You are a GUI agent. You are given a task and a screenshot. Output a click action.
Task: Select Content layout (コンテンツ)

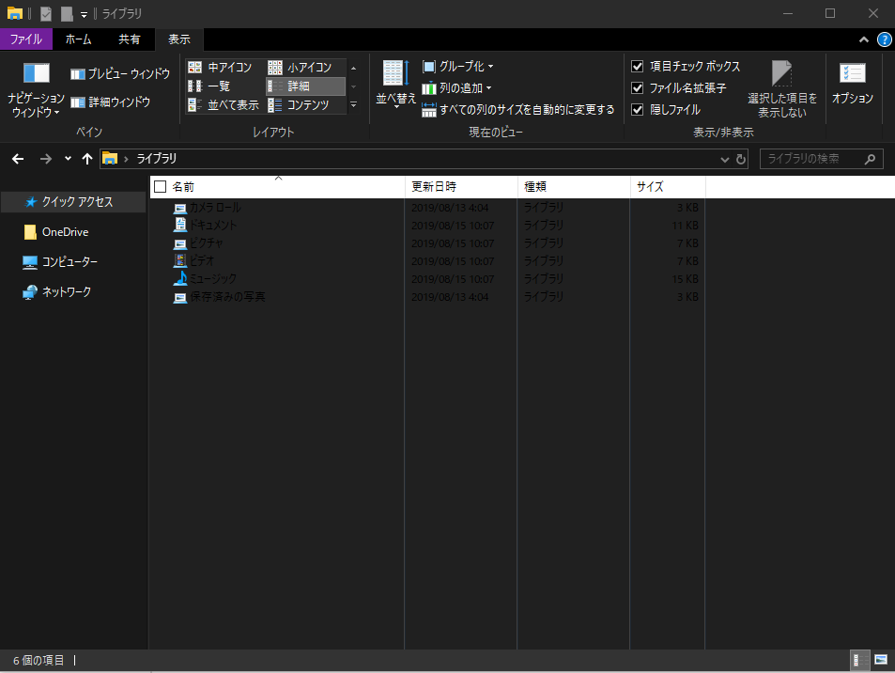click(x=299, y=105)
